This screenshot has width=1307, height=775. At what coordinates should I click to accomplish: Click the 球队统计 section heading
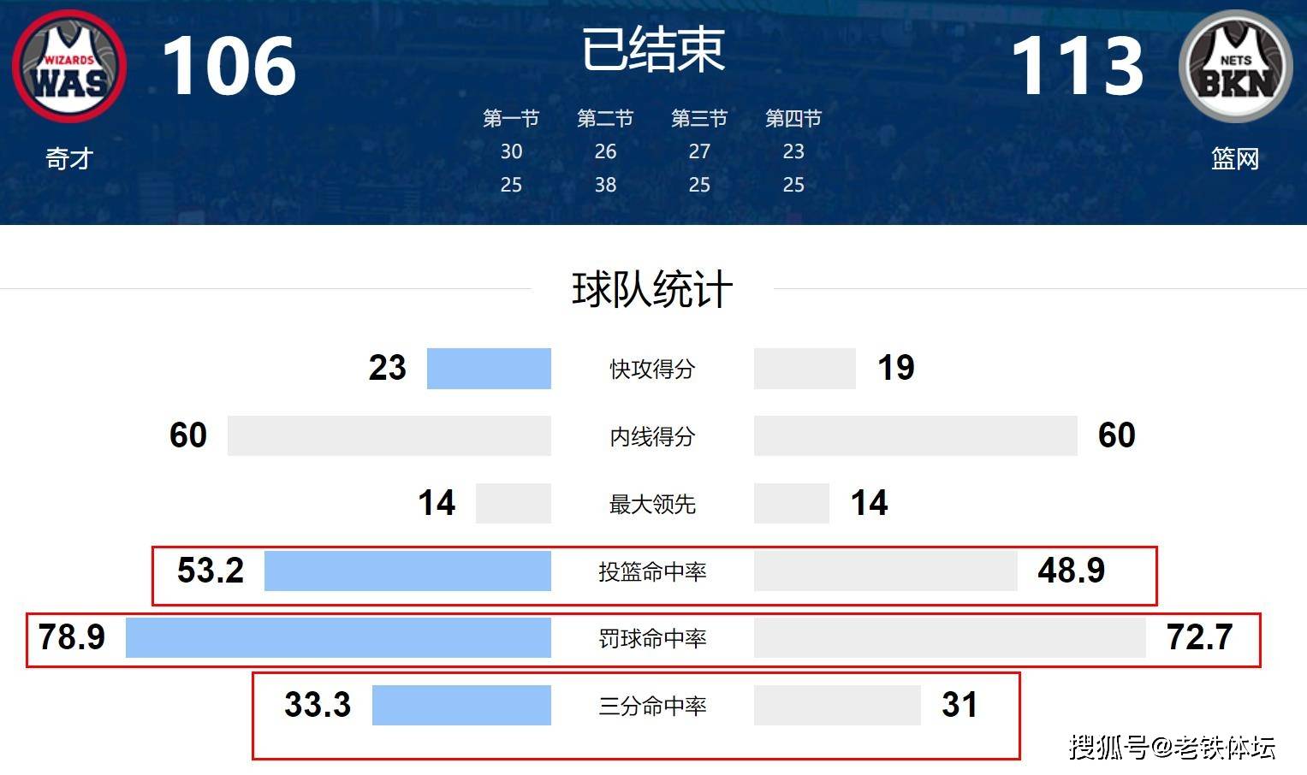coord(652,289)
